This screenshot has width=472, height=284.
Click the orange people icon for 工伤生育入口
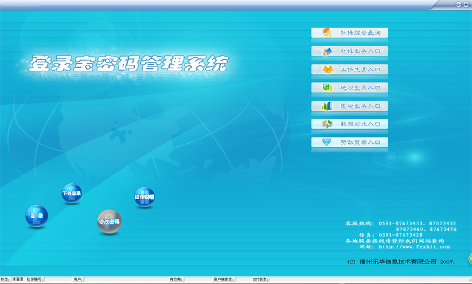(x=326, y=70)
